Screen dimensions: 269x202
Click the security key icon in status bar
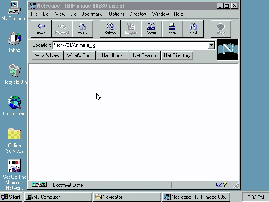coord(39,185)
